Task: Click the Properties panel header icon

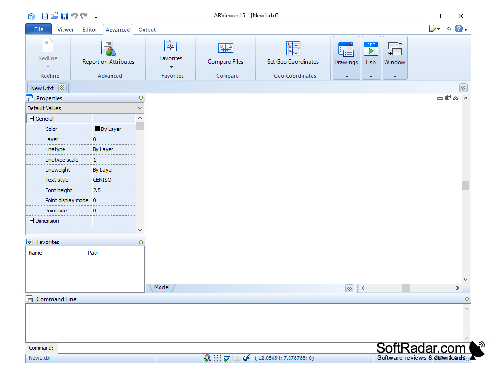Action: (30, 98)
